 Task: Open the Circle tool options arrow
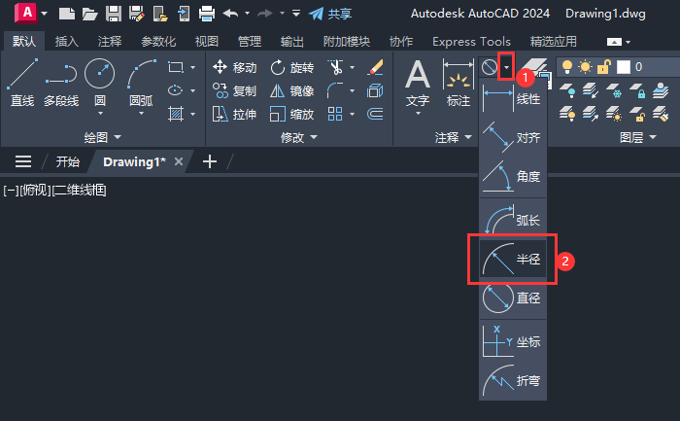pyautogui.click(x=100, y=114)
